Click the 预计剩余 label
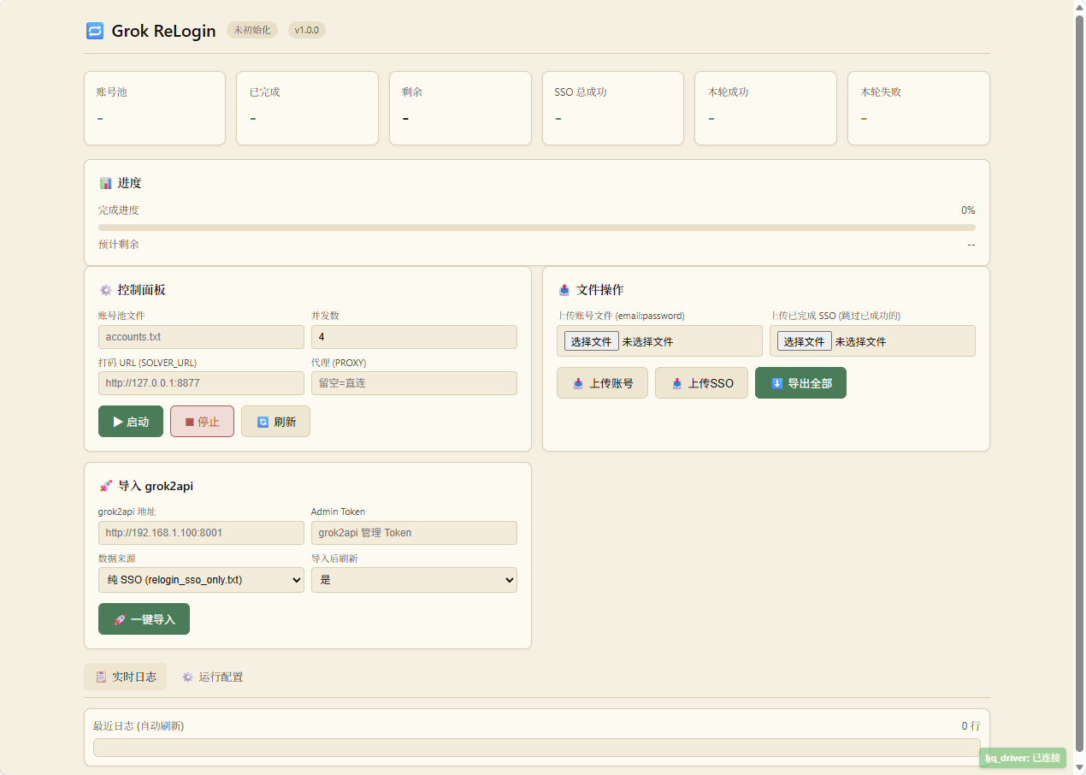 (x=119, y=245)
